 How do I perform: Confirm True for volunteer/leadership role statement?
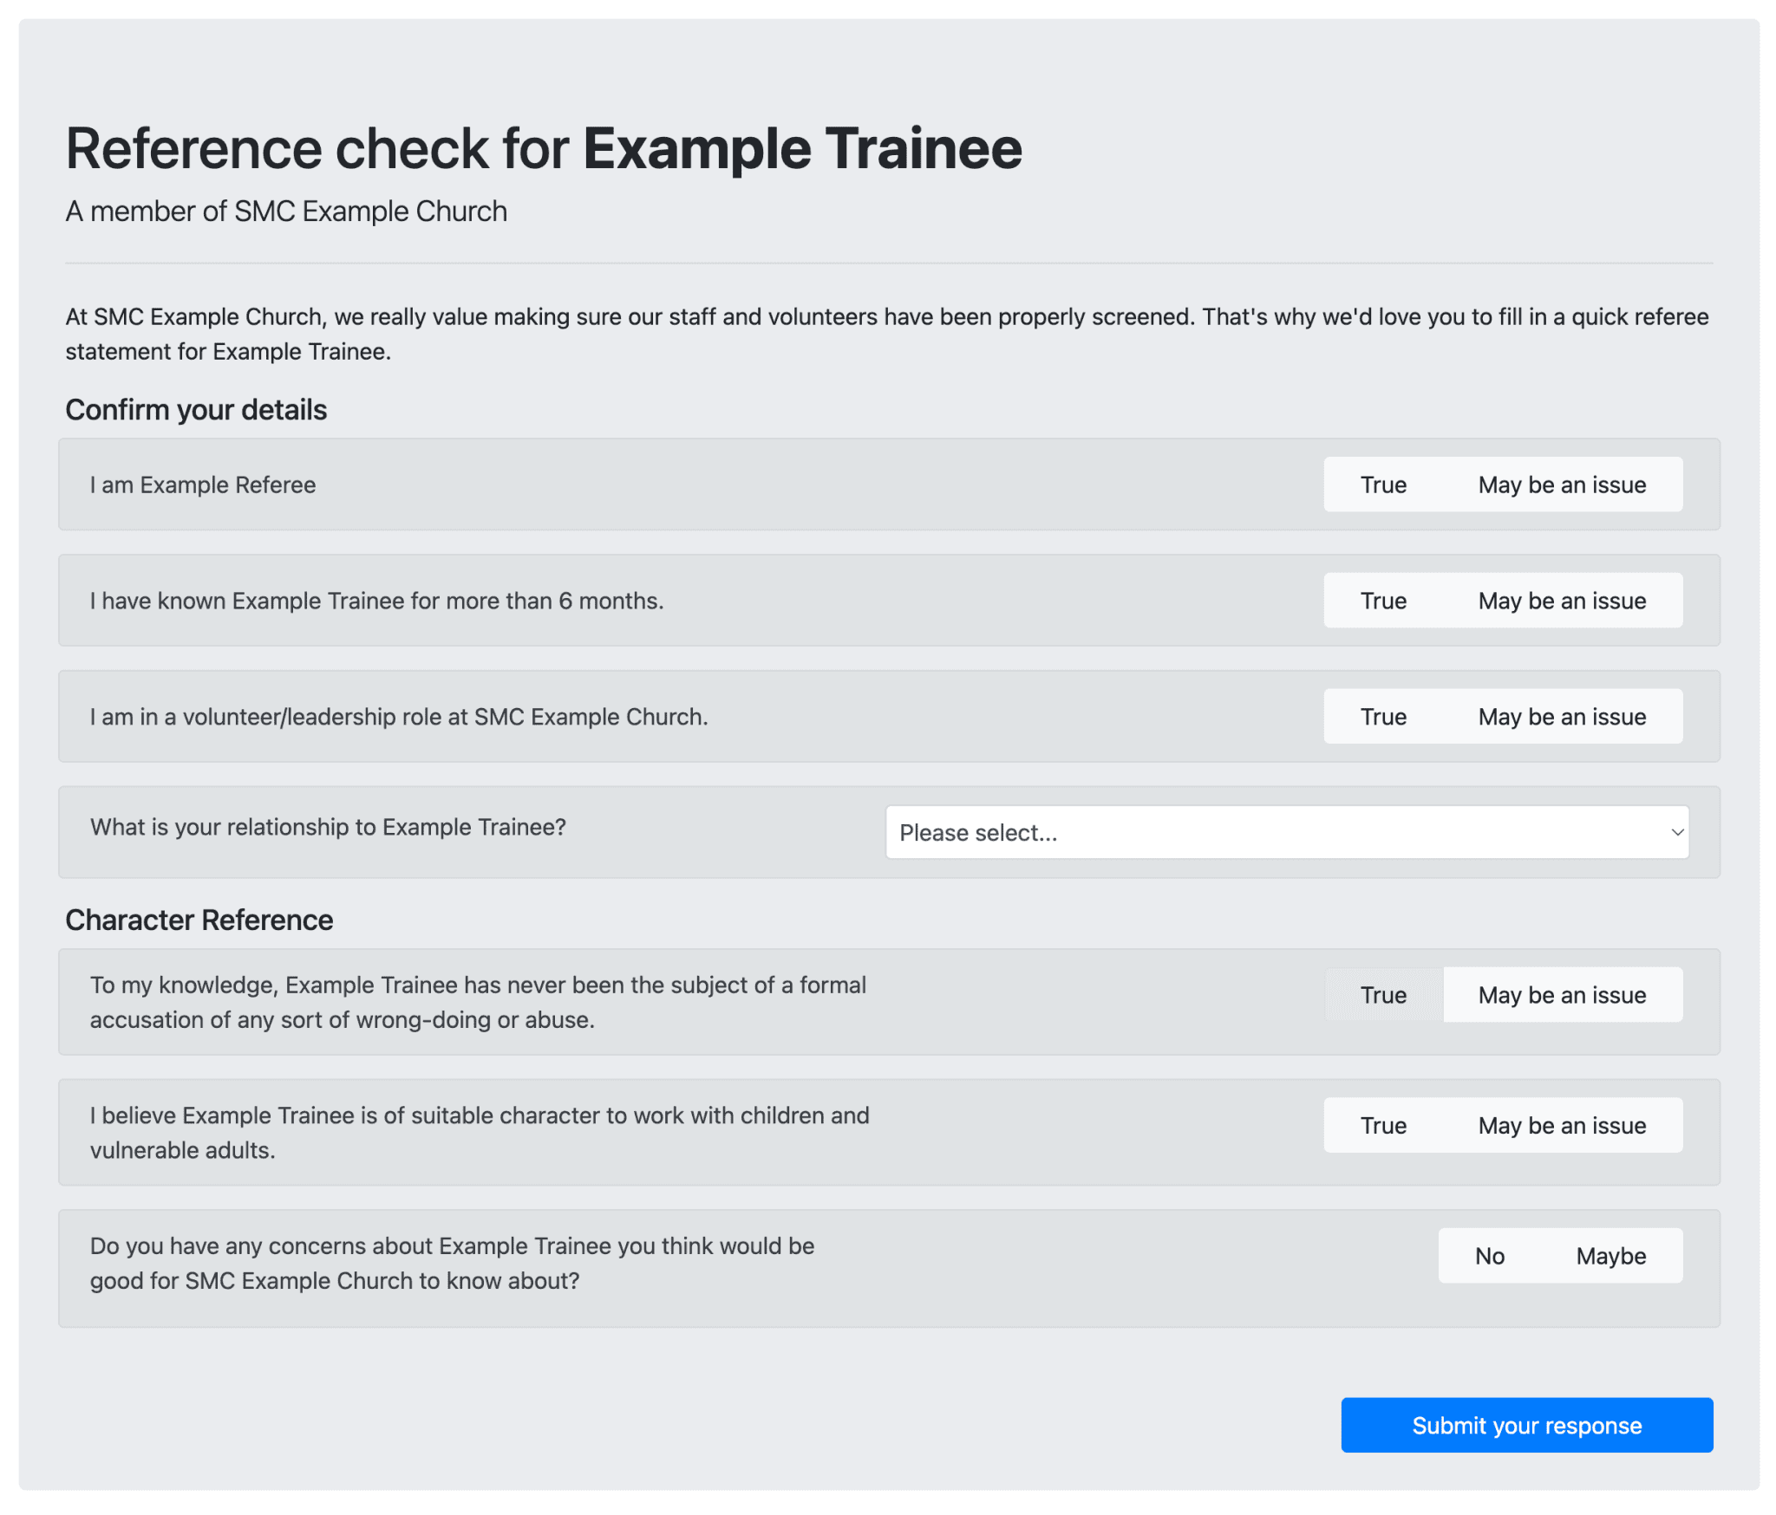click(1382, 716)
